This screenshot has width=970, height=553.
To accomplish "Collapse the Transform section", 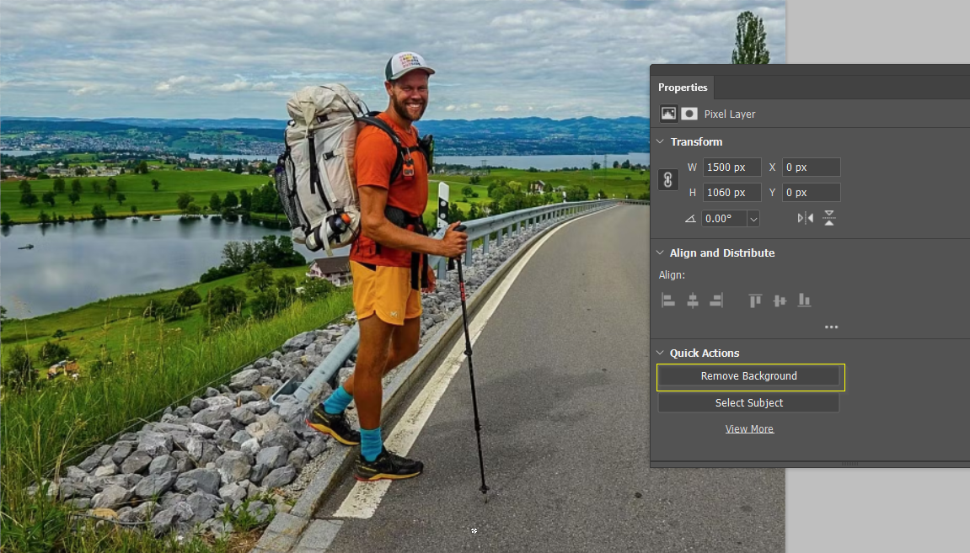I will (x=660, y=141).
